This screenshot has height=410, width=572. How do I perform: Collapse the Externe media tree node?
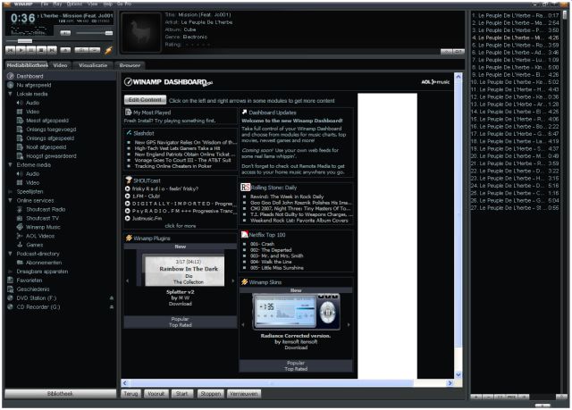click(x=10, y=164)
